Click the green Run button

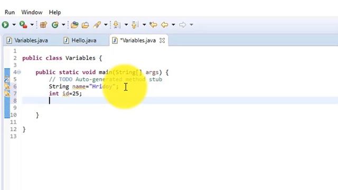[x=5, y=25]
